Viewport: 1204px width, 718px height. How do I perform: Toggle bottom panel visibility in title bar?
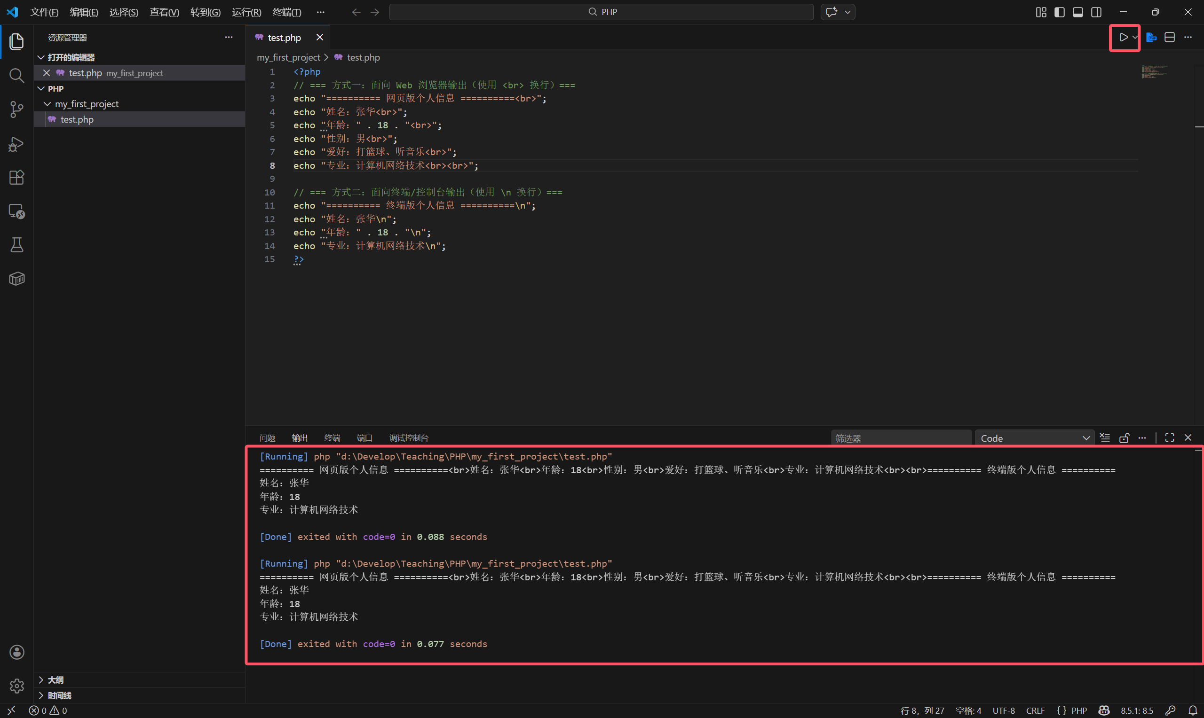tap(1077, 12)
